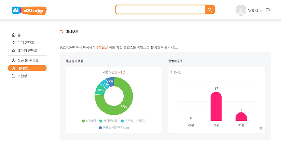Open the user profile avatar
Screen dimensions: 281x145
click(241, 10)
